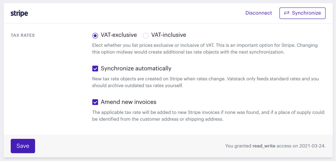The image size is (336, 161).
Task: Click the VAT pricing explanation paragraph
Action: coord(205,48)
